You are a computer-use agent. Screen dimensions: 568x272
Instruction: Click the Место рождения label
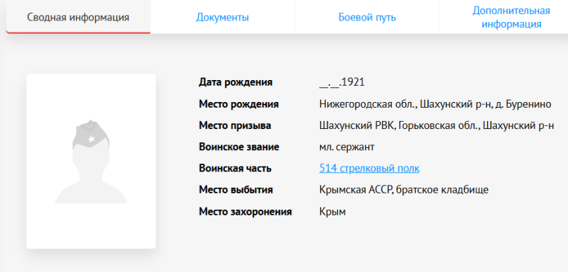[239, 104]
